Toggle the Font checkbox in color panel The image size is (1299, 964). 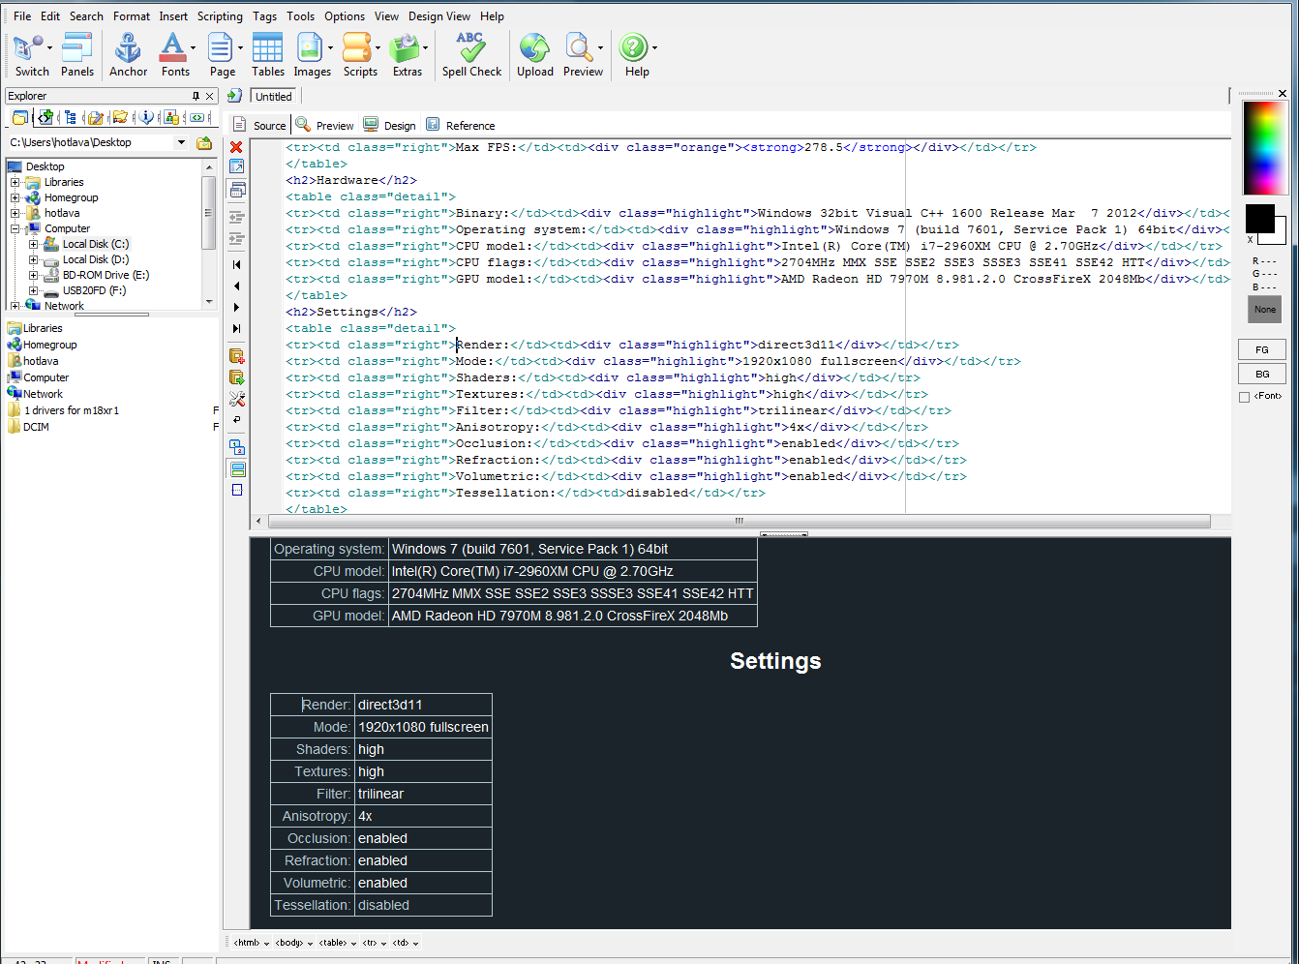coord(1244,397)
